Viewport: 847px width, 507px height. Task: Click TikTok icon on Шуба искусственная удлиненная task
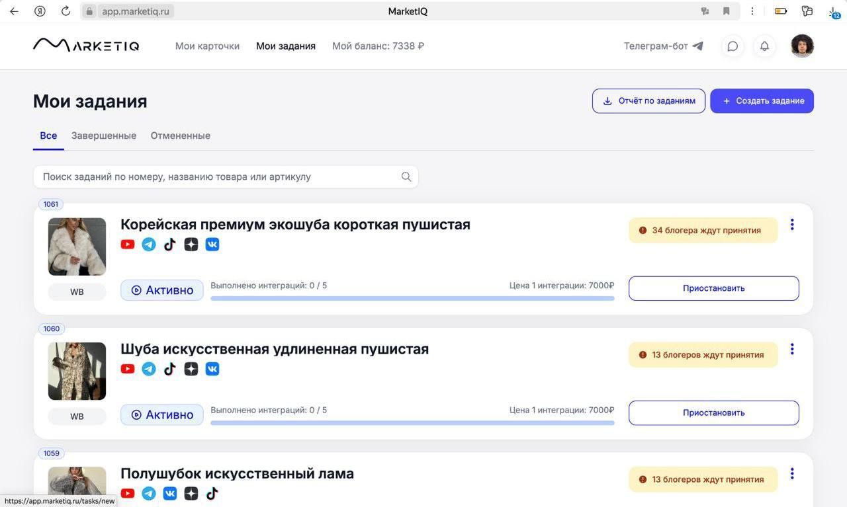pos(170,369)
